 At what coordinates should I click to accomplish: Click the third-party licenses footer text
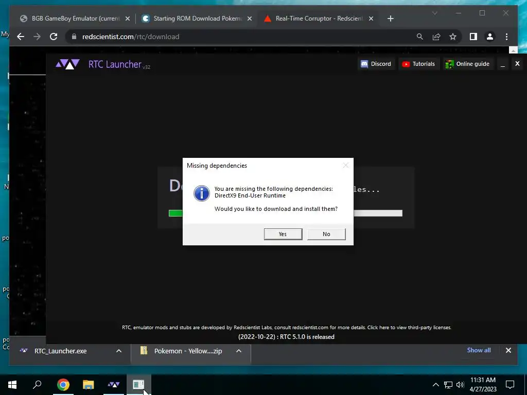[x=409, y=328]
